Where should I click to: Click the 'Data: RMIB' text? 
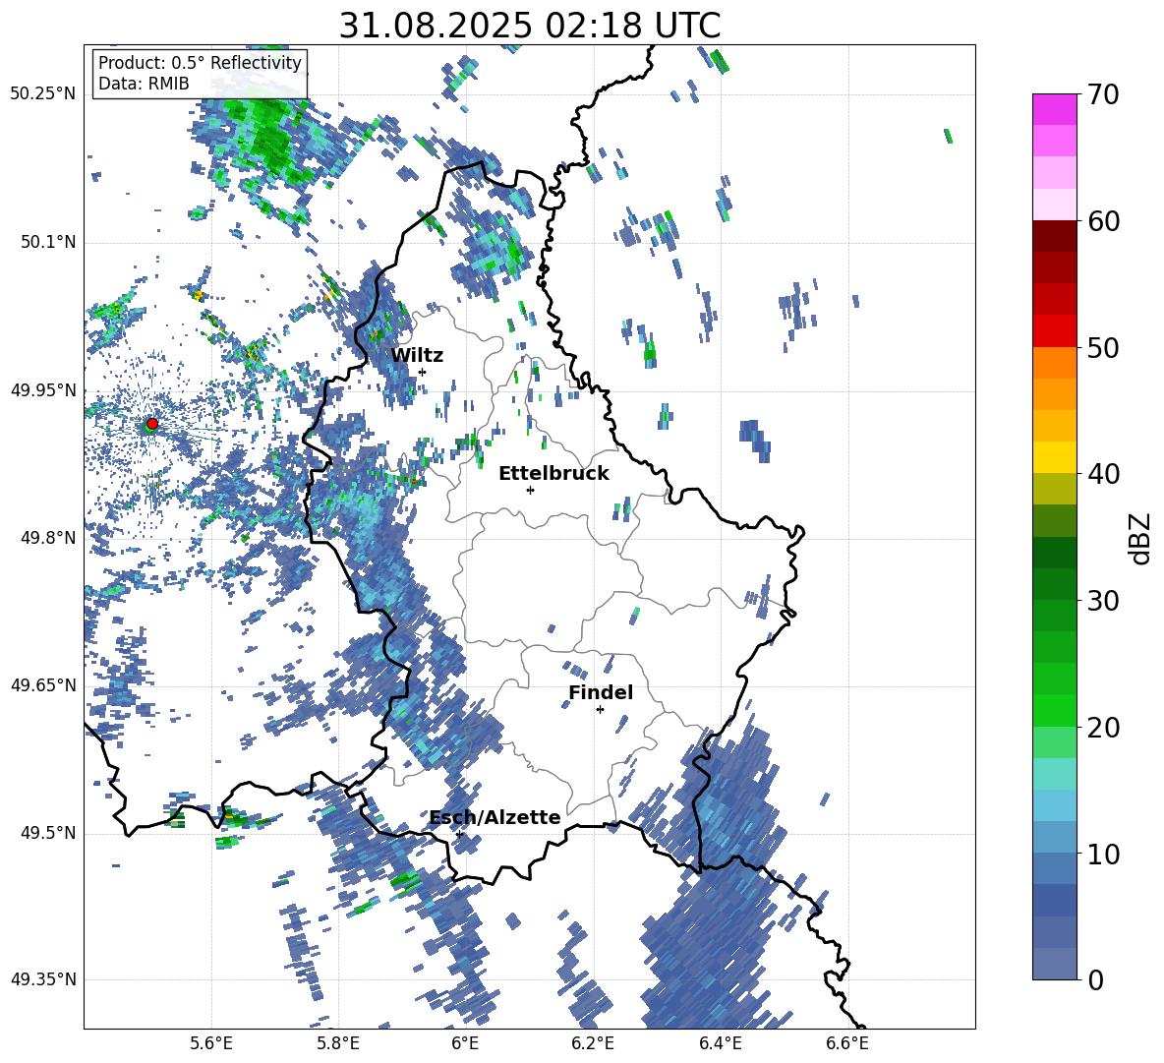(144, 84)
